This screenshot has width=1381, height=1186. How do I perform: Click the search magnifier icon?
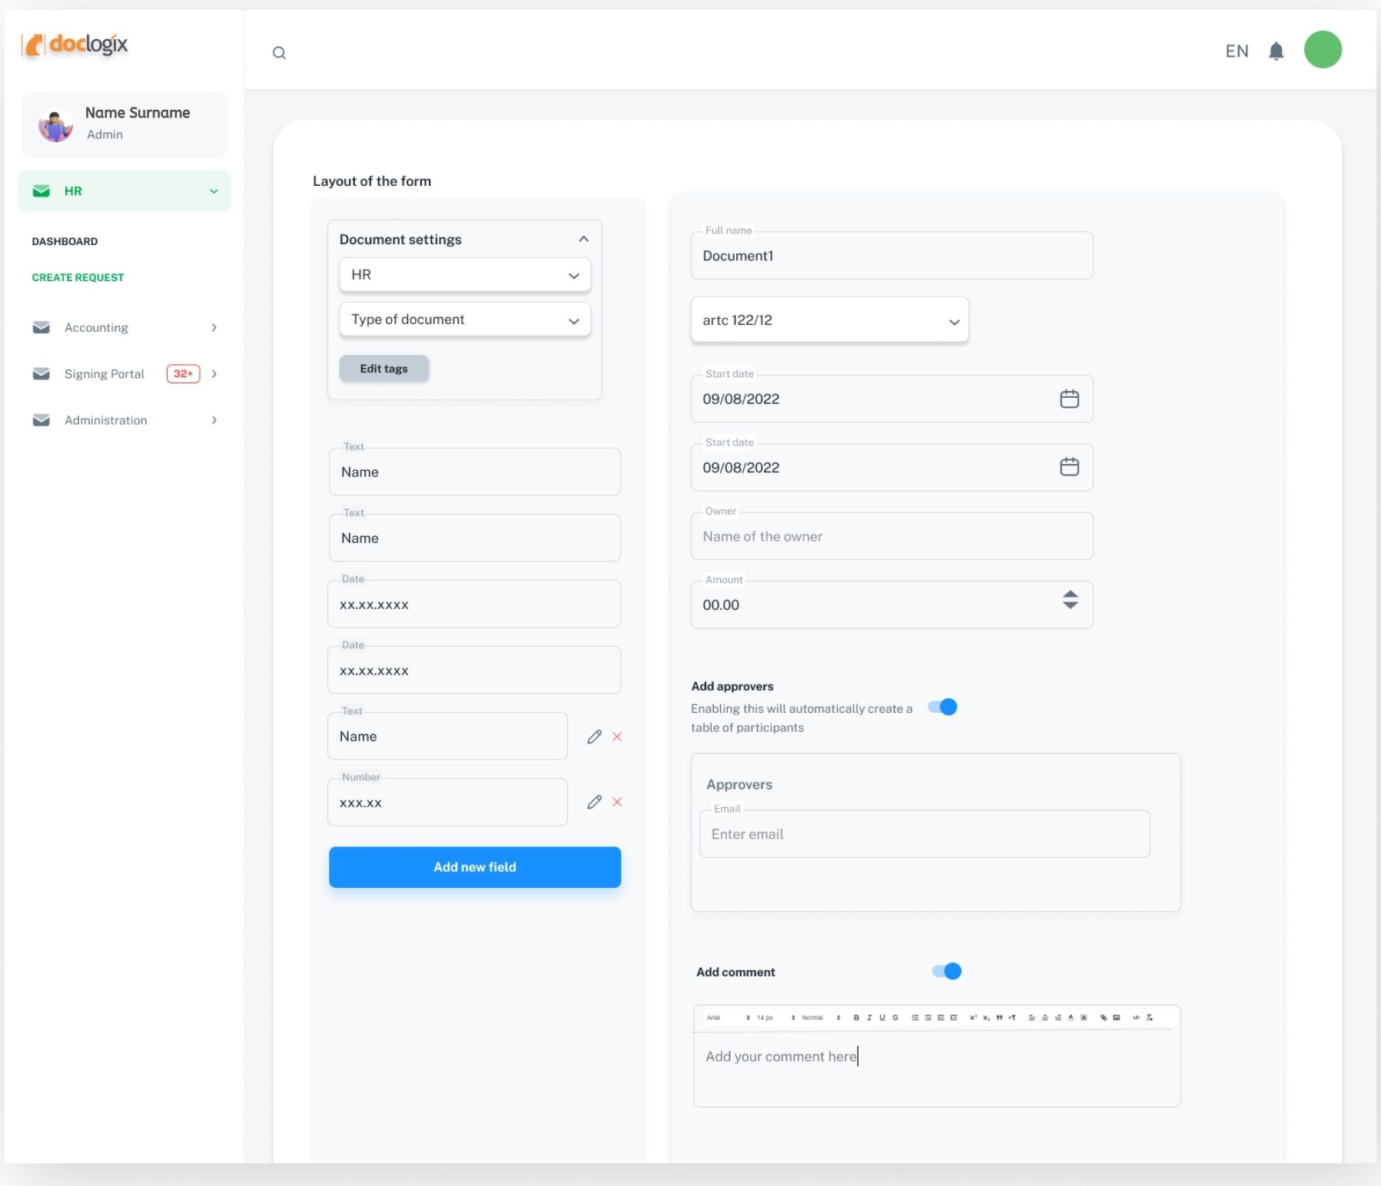pyautogui.click(x=279, y=53)
